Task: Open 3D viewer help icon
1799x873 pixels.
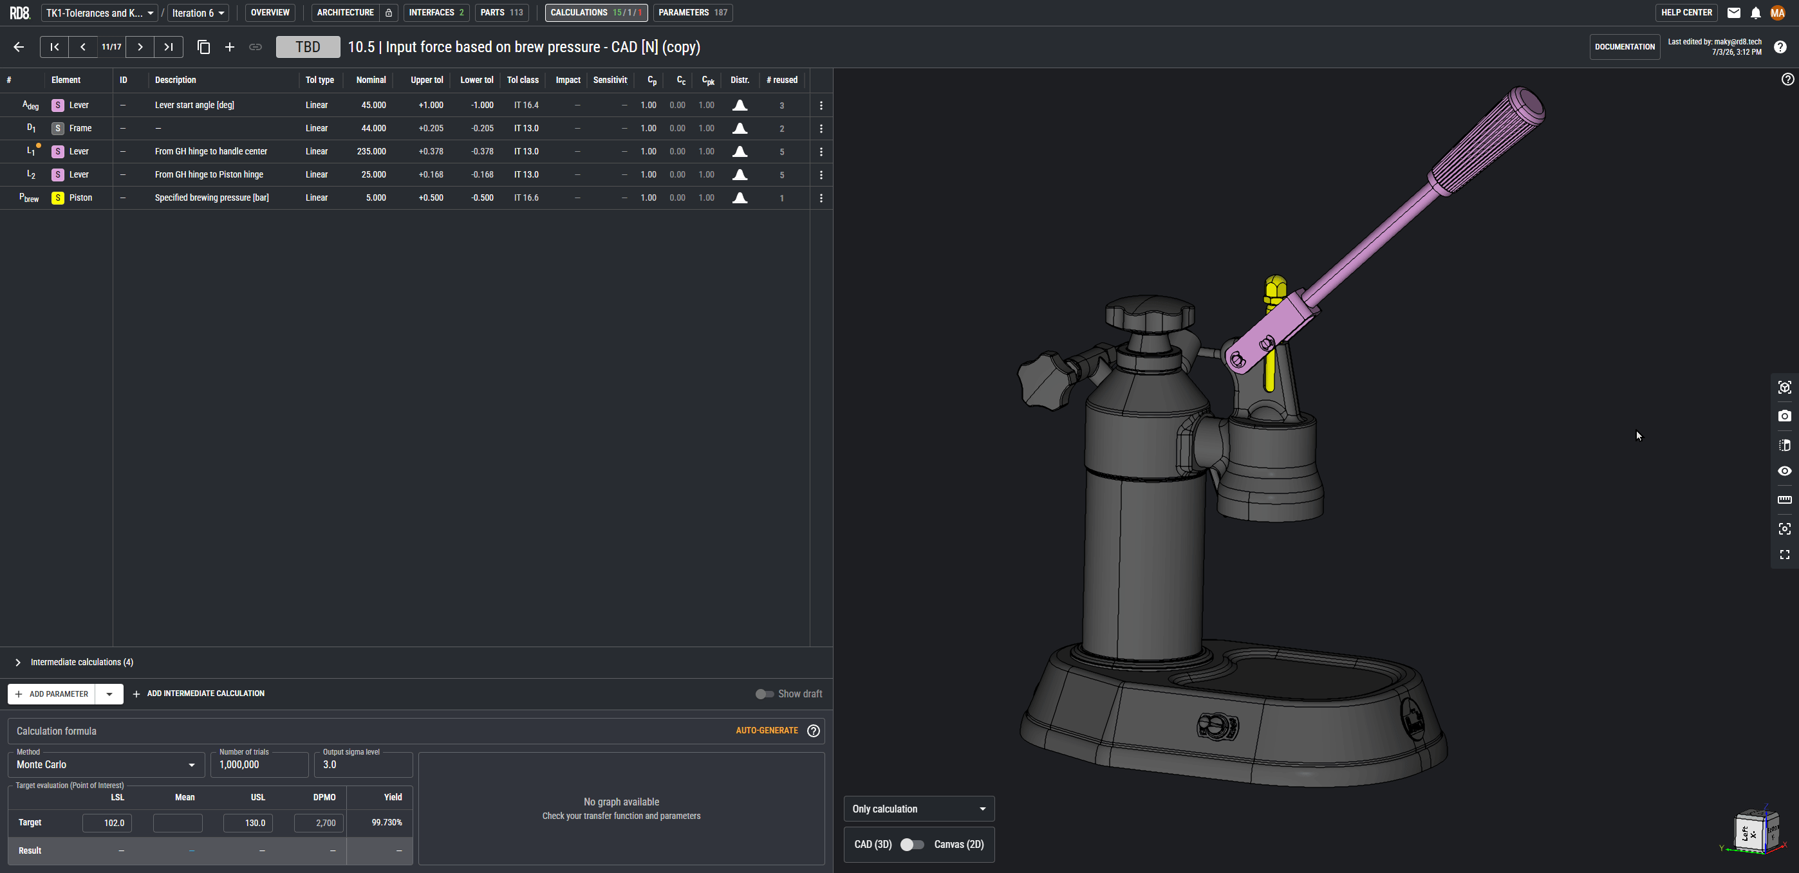Action: pos(1787,80)
